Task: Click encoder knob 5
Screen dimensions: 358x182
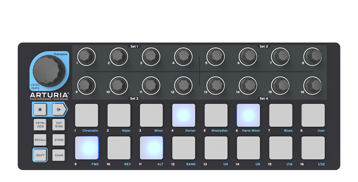Action: click(216, 57)
